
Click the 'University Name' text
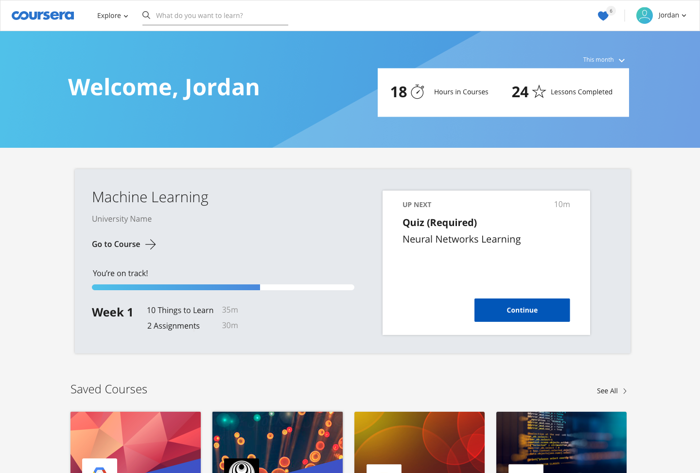point(122,219)
